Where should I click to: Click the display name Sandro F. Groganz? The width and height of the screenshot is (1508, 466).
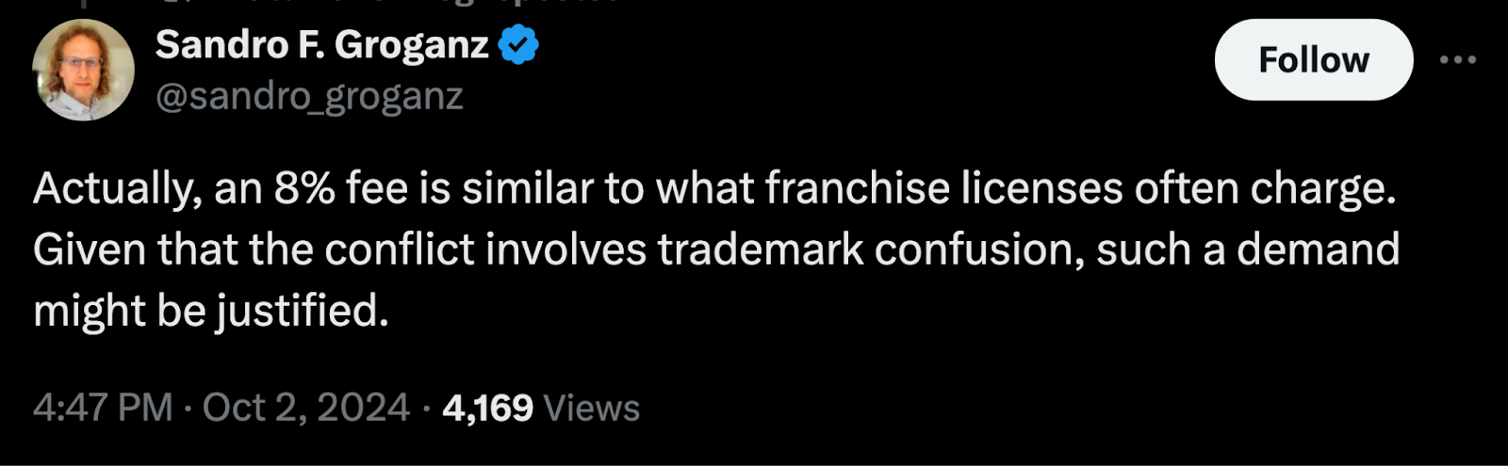321,44
